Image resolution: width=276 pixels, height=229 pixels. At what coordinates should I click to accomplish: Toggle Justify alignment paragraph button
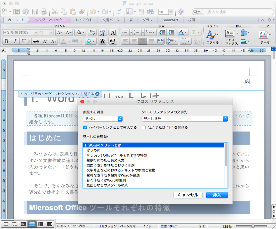(151, 41)
